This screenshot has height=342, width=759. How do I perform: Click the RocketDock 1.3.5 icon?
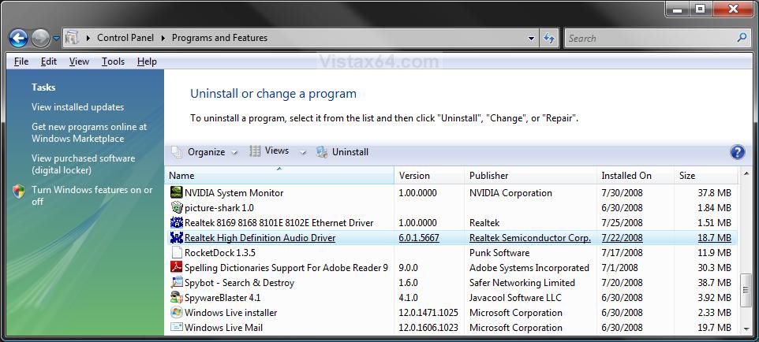[177, 252]
